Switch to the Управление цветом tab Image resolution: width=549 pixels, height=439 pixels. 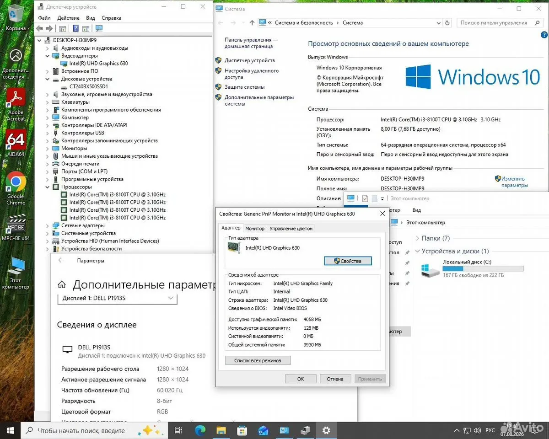291,228
